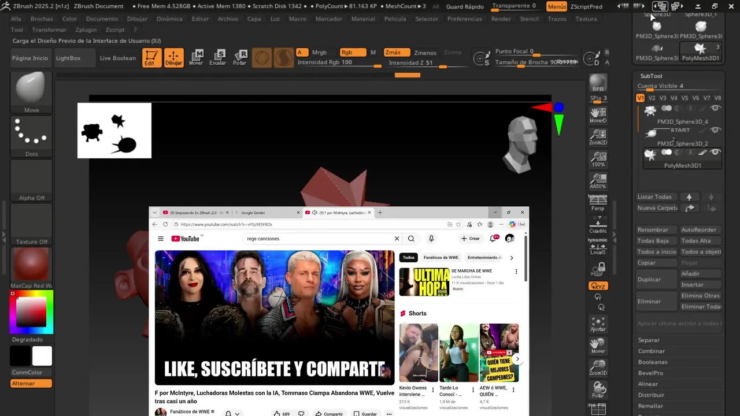Open options menu for SE MARCHA DE WWE video
This screenshot has height=416, width=740.
click(x=516, y=272)
